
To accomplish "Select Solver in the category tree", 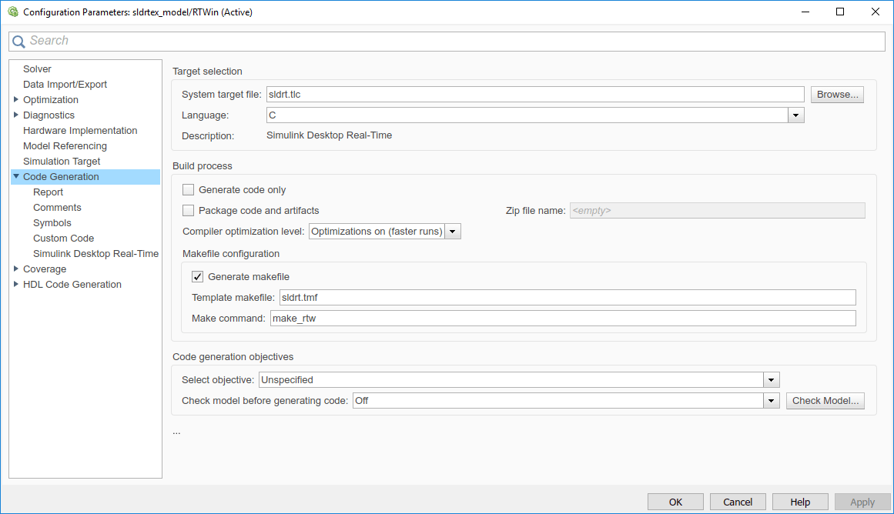I will click(37, 69).
